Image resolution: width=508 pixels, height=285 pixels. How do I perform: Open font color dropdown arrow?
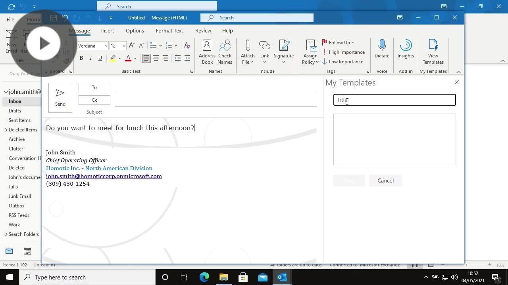click(135, 59)
